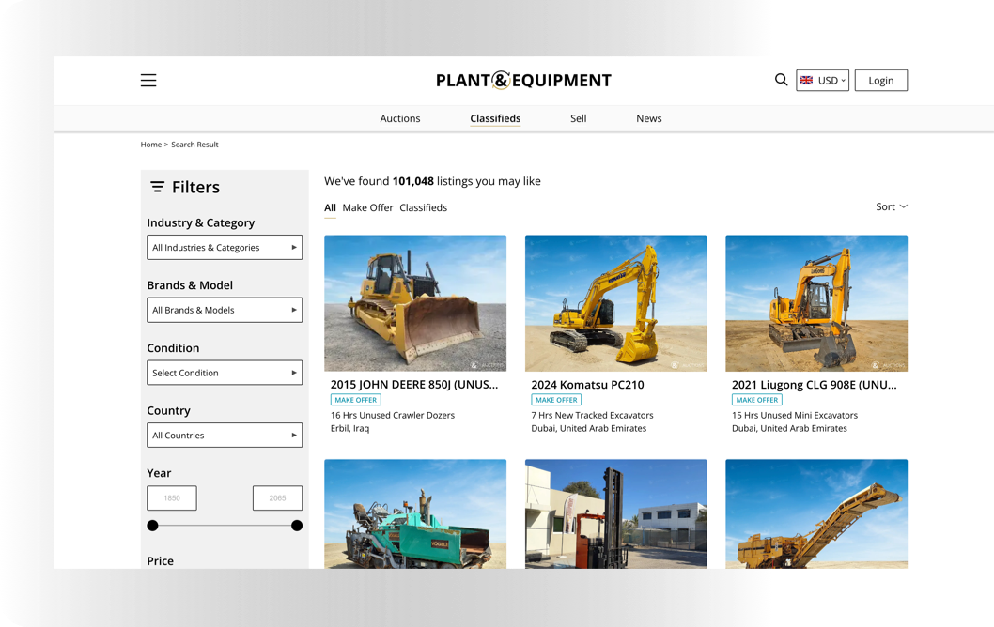Viewport: 994px width, 627px height.
Task: Open the All Brands & Models dropdown
Action: (x=225, y=310)
